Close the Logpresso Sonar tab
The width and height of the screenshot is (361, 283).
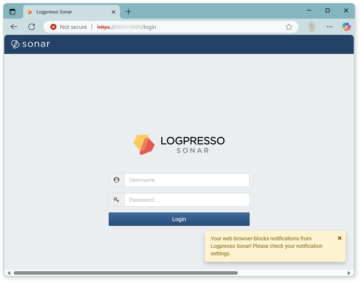click(114, 12)
